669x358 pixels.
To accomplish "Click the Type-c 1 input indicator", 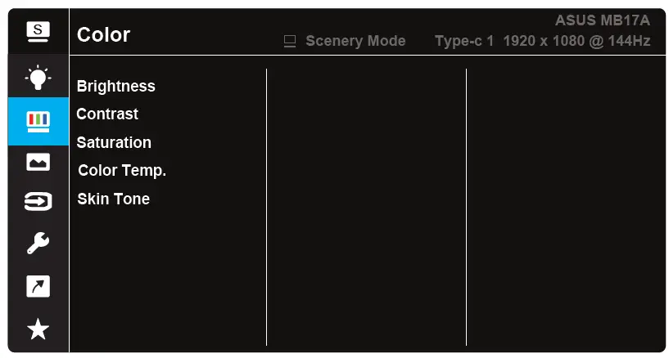I will 464,41.
